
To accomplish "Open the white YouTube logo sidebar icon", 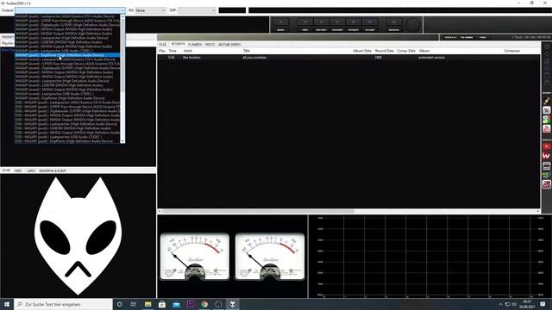I will coord(546,129).
